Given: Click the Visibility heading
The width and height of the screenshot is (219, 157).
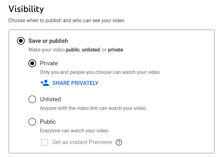Looking at the screenshot, I should (x=26, y=9).
